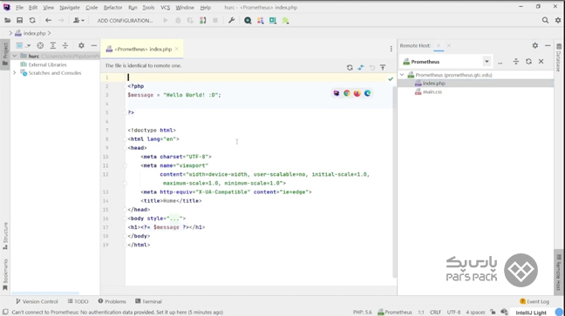Open page in Edge browser icon
This screenshot has width=565, height=316.
[x=368, y=93]
